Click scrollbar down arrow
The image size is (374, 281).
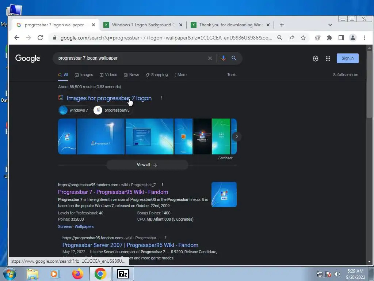pos(370,262)
